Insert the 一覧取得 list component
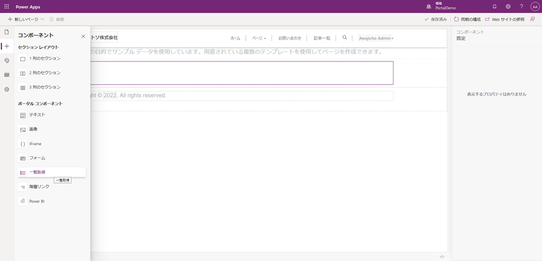 [37, 172]
